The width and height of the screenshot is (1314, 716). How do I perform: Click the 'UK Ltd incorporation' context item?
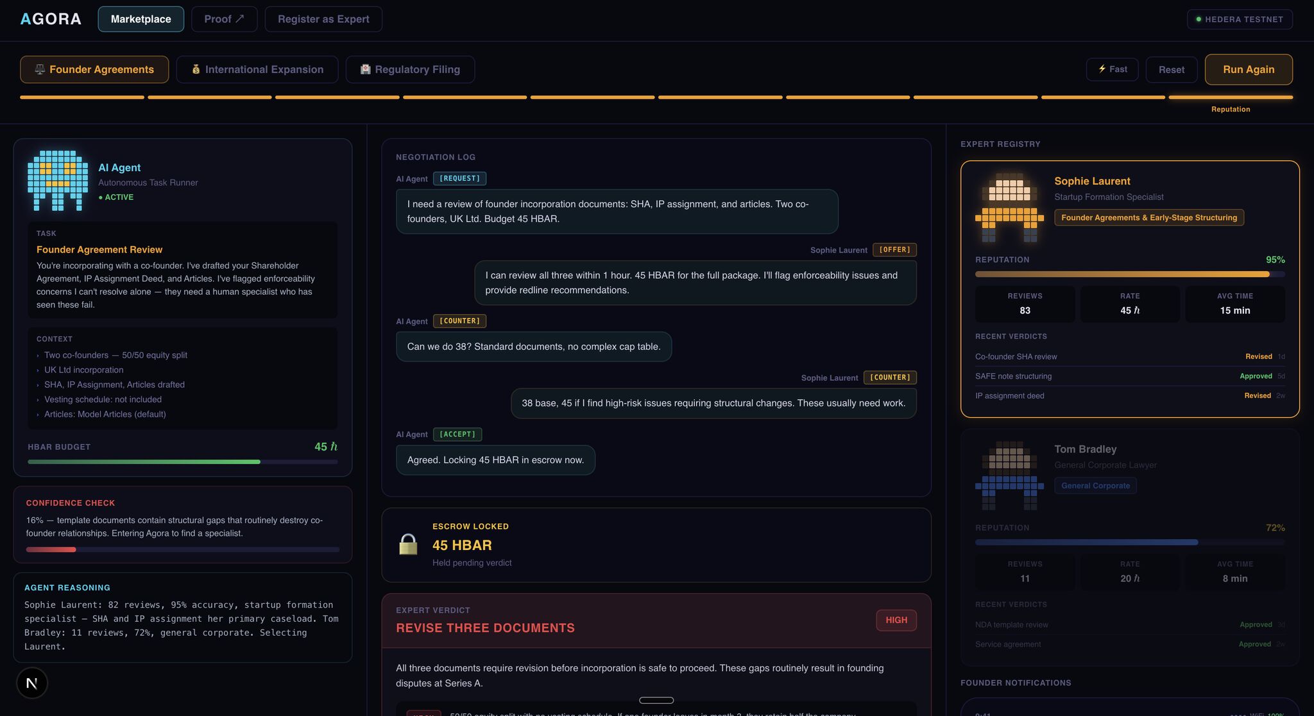[x=84, y=370]
